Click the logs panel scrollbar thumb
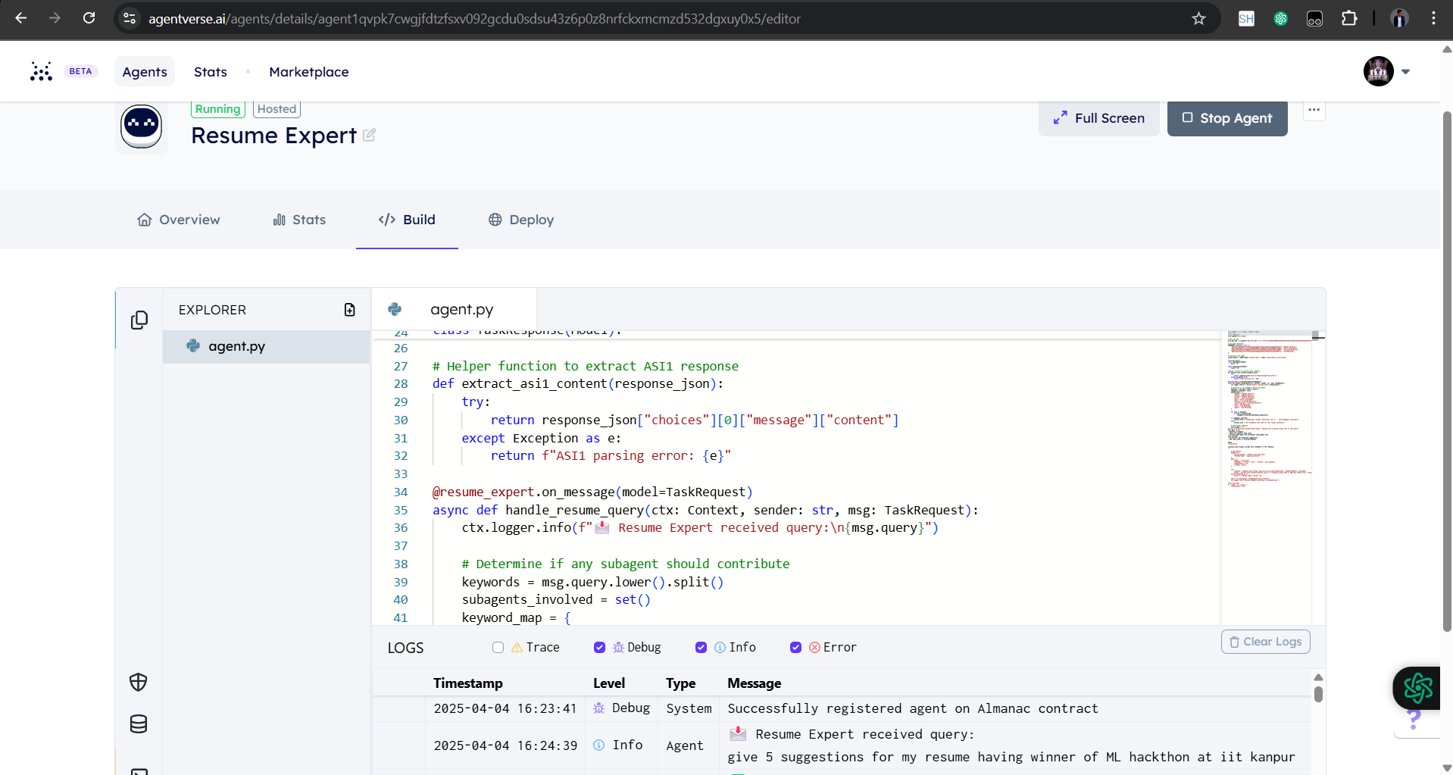Viewport: 1453px width, 775px height. pos(1318,694)
